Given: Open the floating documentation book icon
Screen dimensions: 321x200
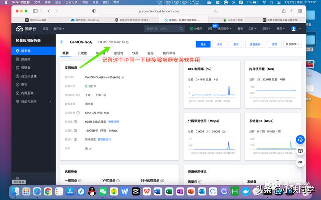Looking at the screenshot, I should point(300,151).
